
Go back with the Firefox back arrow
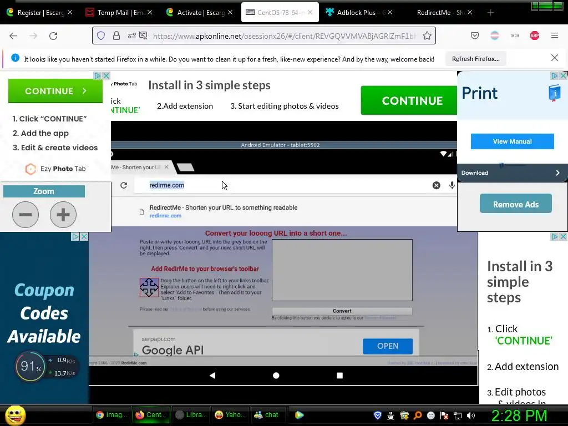tap(13, 36)
